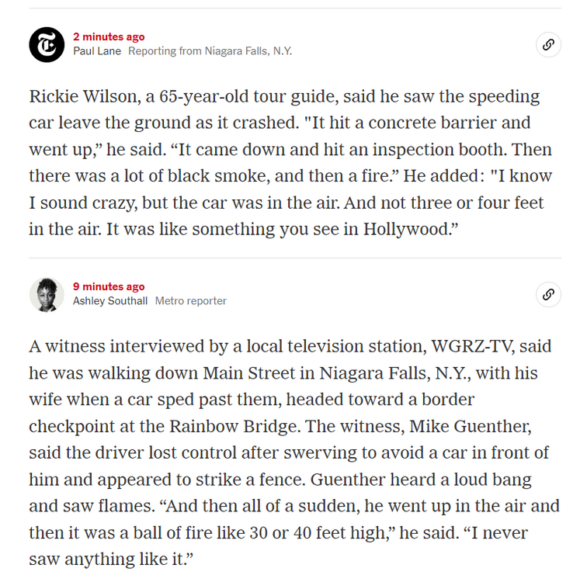Image resolution: width=587 pixels, height=582 pixels.
Task: Click "Reporting from Niagara Falls, N.Y." dateline
Action: pos(210,51)
